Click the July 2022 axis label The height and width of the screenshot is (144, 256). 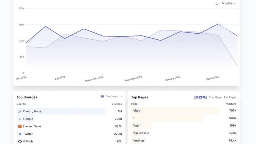click(x=60, y=78)
